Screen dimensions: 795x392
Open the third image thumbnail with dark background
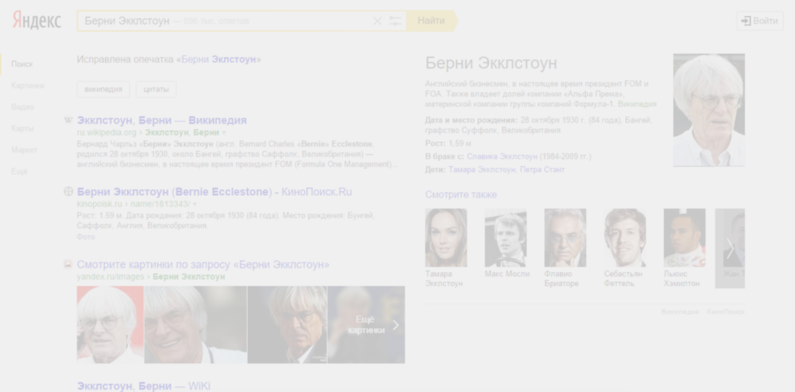click(x=287, y=325)
